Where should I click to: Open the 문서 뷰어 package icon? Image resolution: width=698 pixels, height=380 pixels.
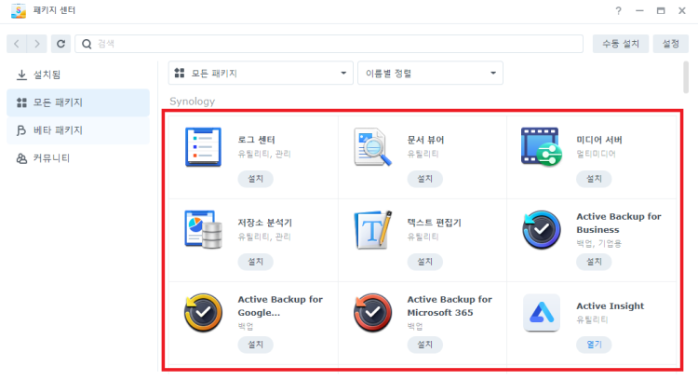pos(373,147)
